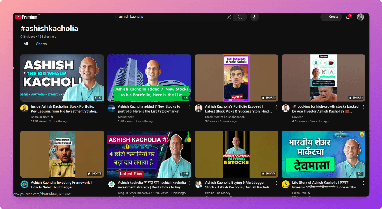The image size is (382, 209).
Task: Open more options for 'Inside Ashish Kacholia's Stock Portfolio'
Action: [102, 107]
